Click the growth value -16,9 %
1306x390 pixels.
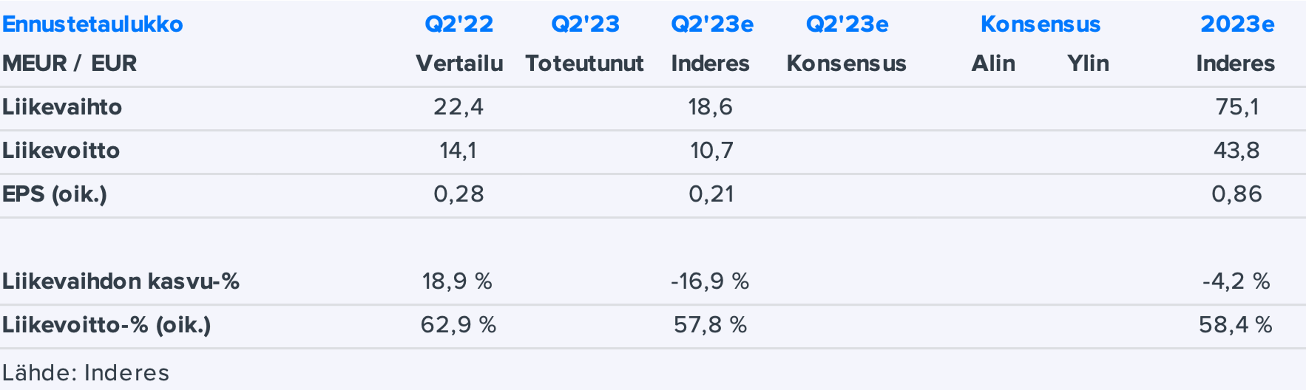[x=710, y=282]
